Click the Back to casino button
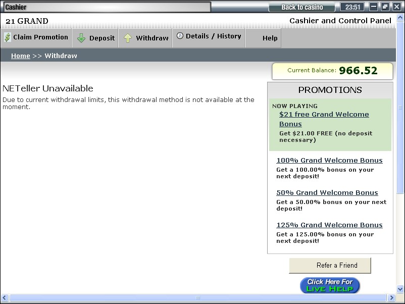Image resolution: width=405 pixels, height=304 pixels. [302, 7]
